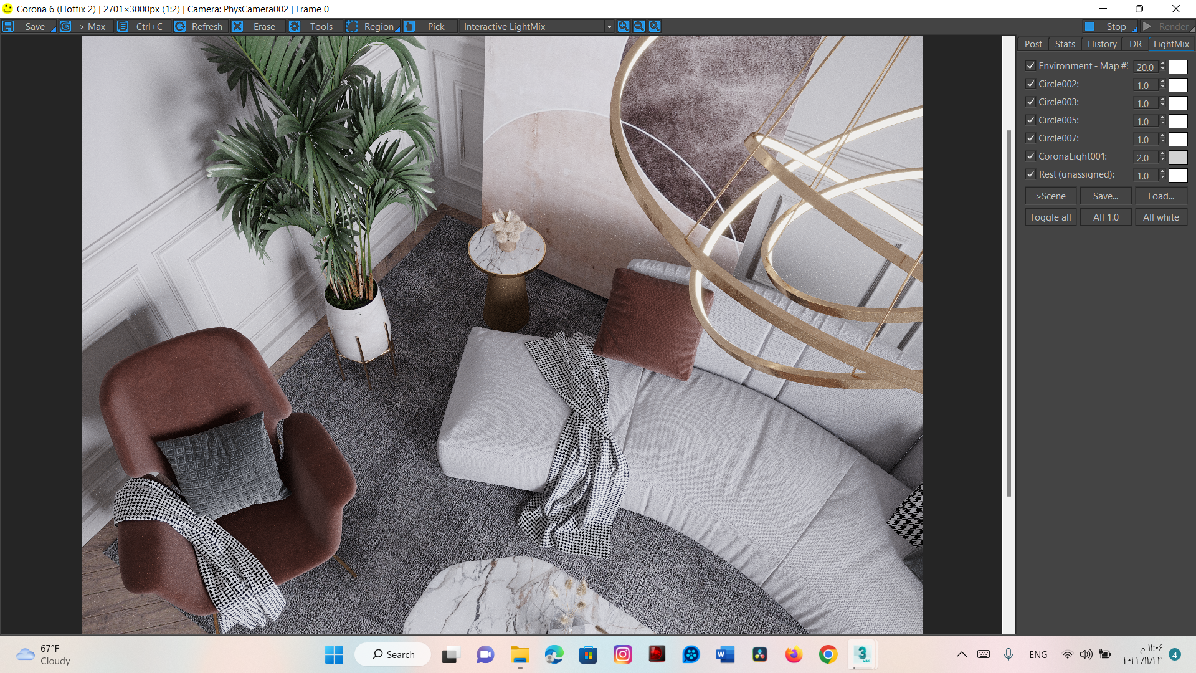Click the zoom in magnifier icon
The width and height of the screenshot is (1196, 673).
point(623,26)
